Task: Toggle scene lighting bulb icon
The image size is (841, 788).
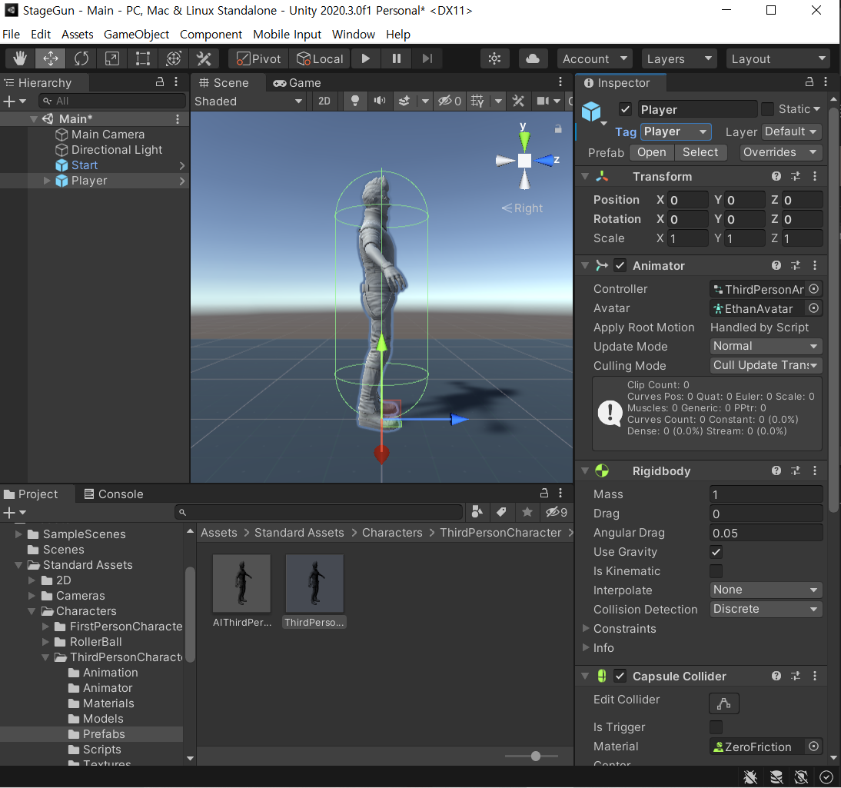Action: tap(354, 101)
